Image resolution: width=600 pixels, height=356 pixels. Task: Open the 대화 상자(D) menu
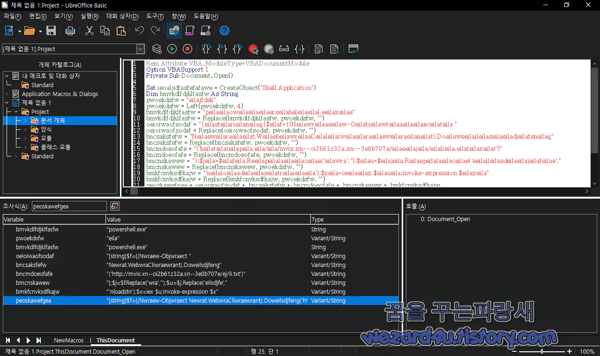click(123, 16)
